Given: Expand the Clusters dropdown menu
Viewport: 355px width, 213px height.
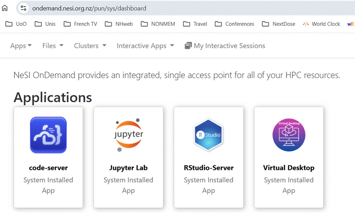Looking at the screenshot, I should [x=90, y=46].
